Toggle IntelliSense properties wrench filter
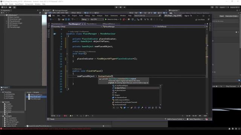Viewport: 241px width, 135px height. click(142, 108)
